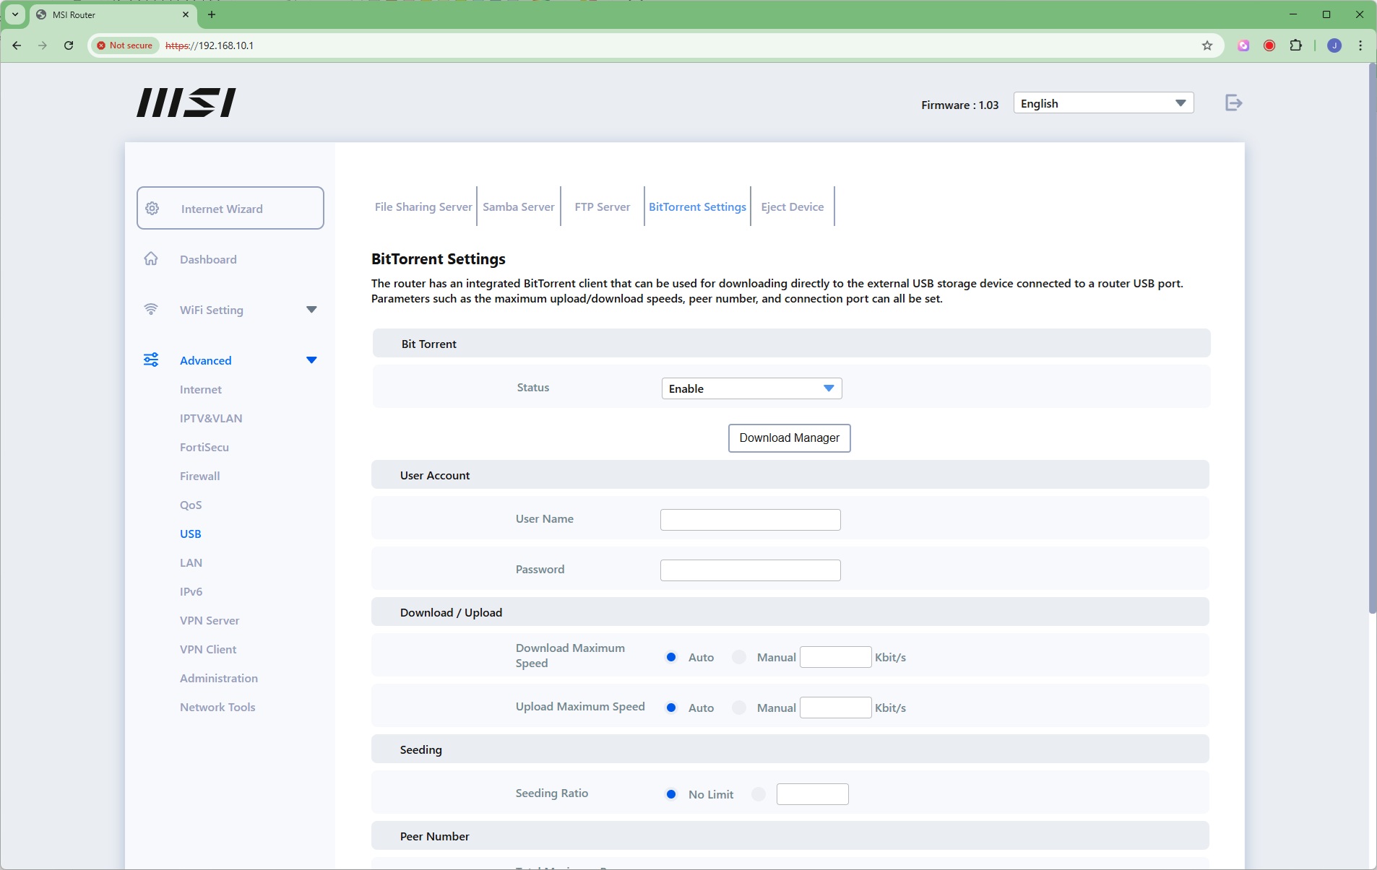
Task: Open the Bit Torrent Status dropdown
Action: pos(751,388)
